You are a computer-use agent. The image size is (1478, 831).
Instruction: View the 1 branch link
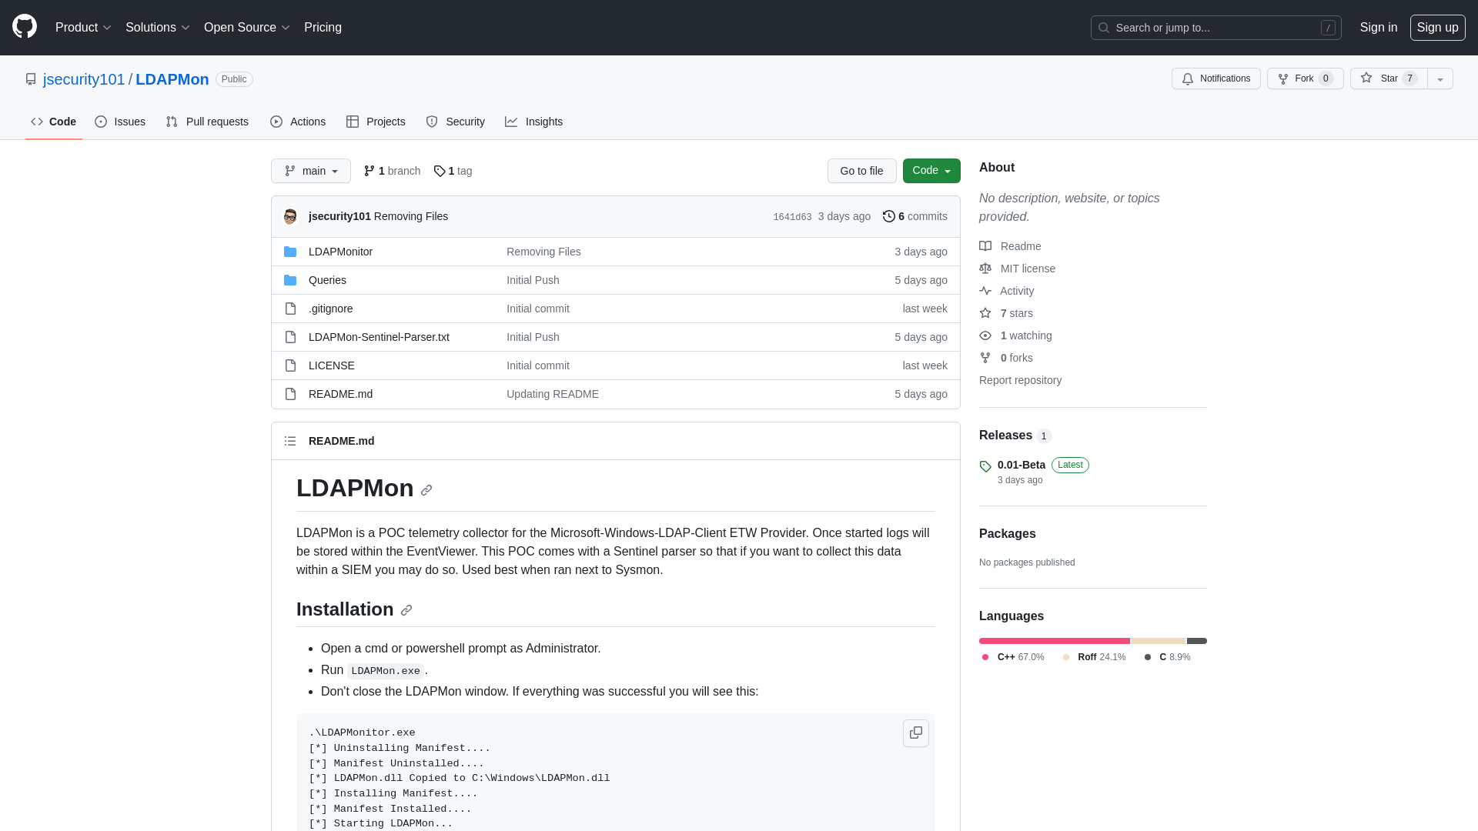pyautogui.click(x=392, y=171)
